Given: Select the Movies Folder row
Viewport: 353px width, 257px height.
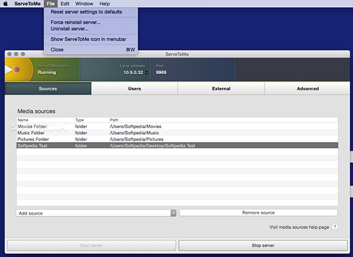Looking at the screenshot, I should [x=177, y=126].
